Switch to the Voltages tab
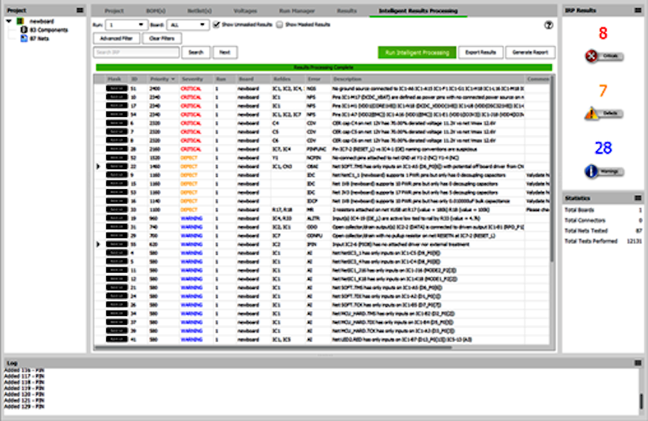This screenshot has width=648, height=421. tap(247, 11)
